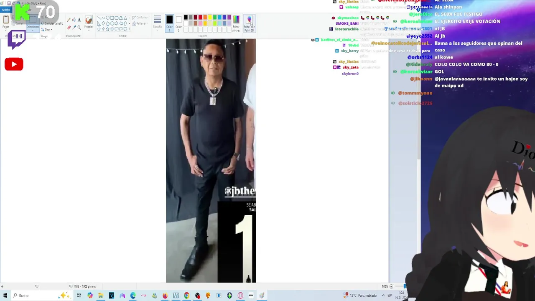Expand the Seleccionar dropdown
Screen dimensions: 535x301
[x=33, y=30]
